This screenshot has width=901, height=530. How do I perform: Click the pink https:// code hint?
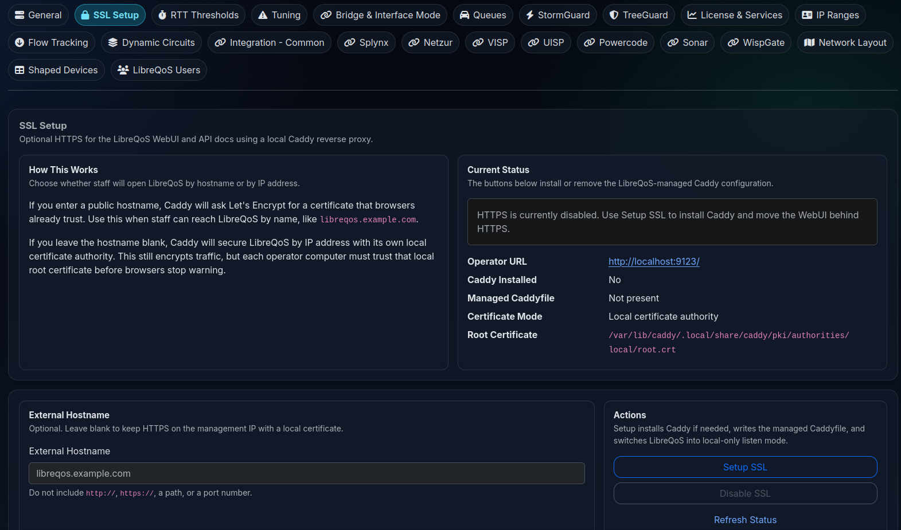click(137, 493)
